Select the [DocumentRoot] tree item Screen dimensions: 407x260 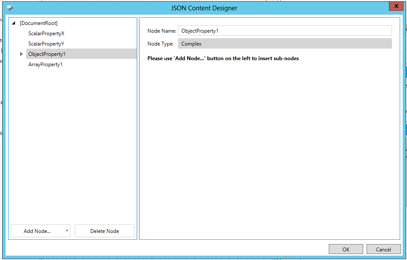pyautogui.click(x=39, y=23)
